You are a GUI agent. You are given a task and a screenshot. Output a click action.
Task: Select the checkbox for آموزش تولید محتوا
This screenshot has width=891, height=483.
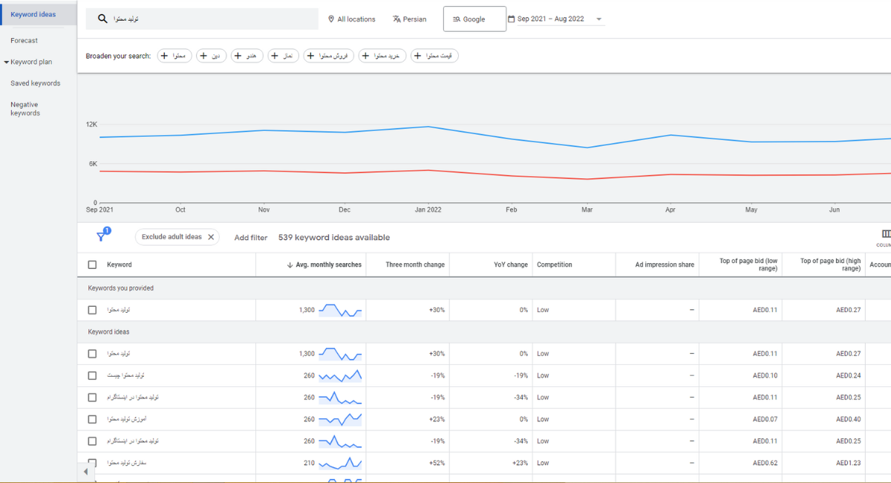92,419
